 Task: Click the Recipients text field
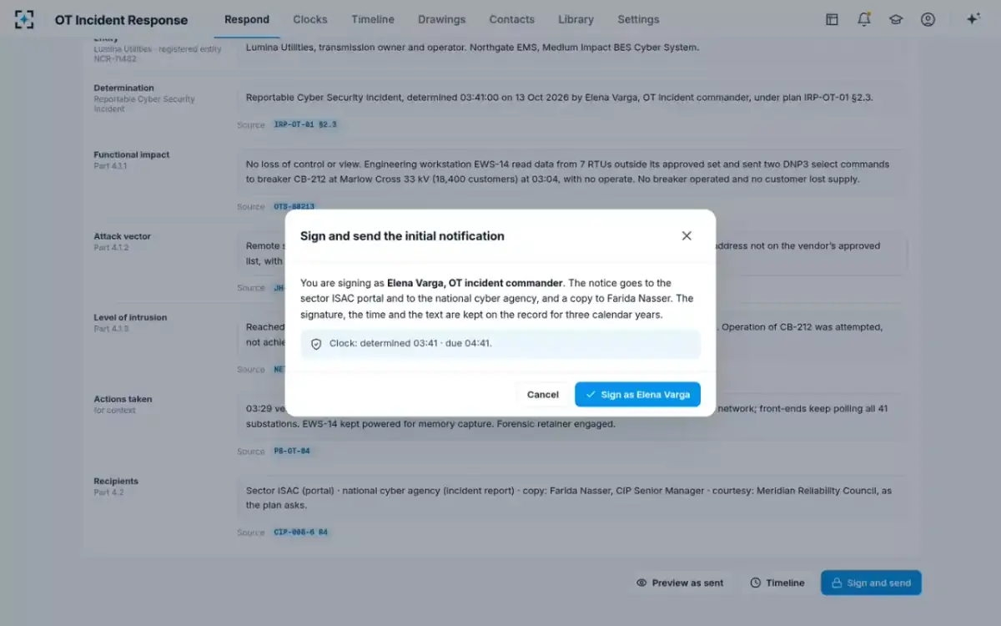tap(571, 498)
